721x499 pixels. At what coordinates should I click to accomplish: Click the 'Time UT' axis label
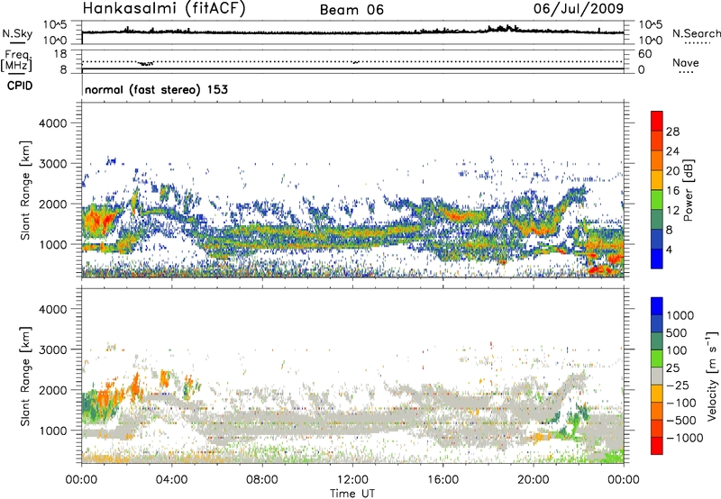[x=352, y=493]
